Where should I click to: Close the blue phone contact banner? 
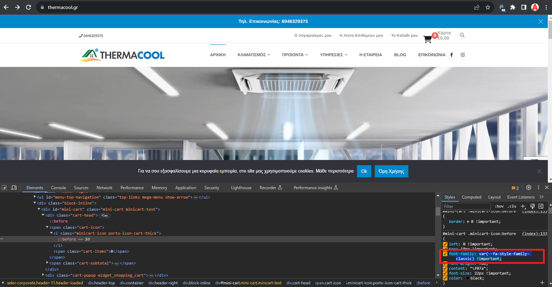(541, 21)
